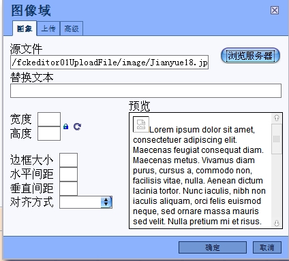Screen dimensions: 289x261
Task: Switch to the 高级 tab
Action: (x=72, y=29)
